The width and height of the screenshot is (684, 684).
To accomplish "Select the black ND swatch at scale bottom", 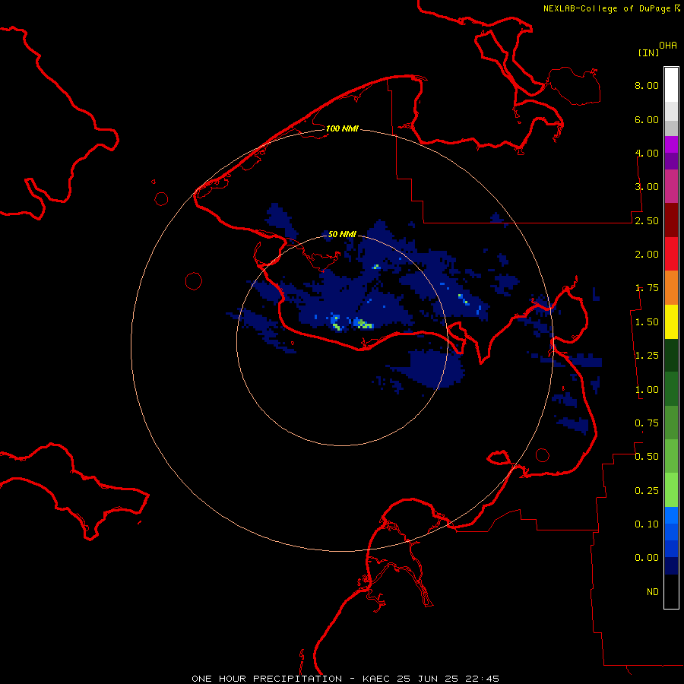I will point(671,591).
